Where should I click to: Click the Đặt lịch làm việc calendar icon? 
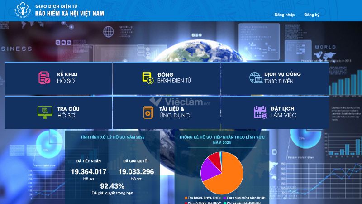tap(260, 112)
